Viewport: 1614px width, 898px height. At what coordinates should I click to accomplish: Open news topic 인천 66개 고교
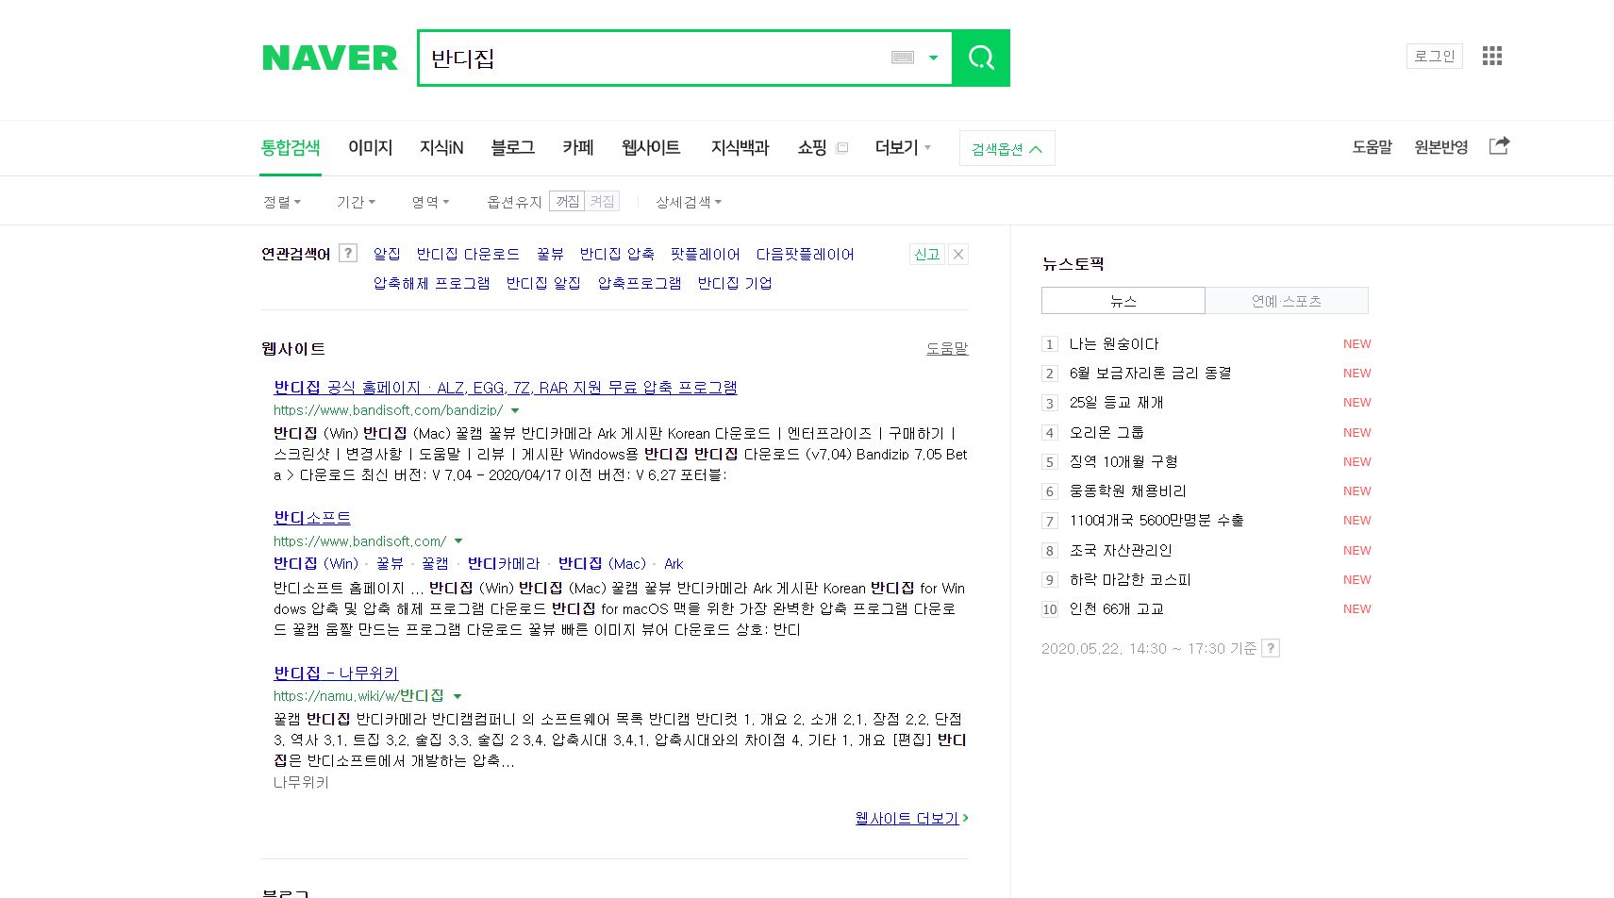coord(1116,609)
